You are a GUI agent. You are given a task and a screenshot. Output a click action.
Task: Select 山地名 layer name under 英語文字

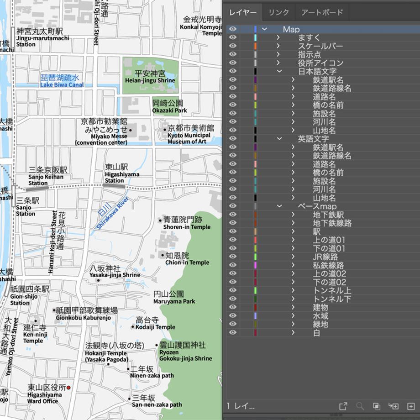click(x=324, y=197)
